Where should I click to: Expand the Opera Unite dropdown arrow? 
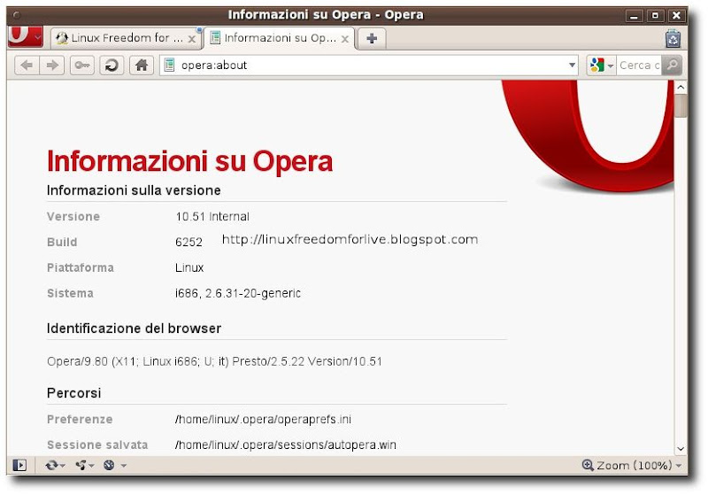coord(91,465)
